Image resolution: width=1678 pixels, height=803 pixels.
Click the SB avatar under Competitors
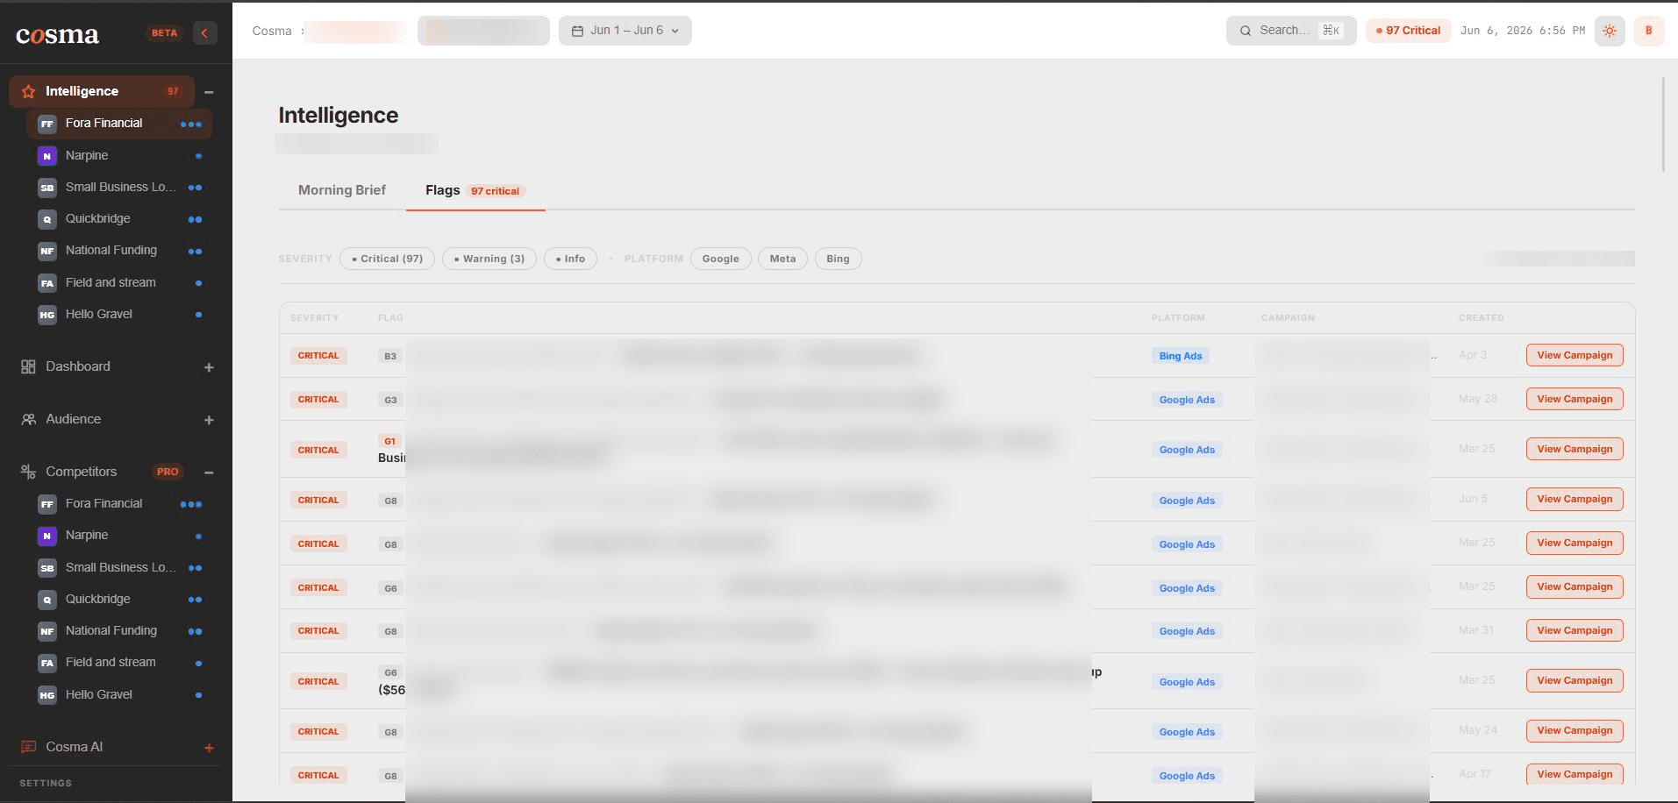point(47,568)
